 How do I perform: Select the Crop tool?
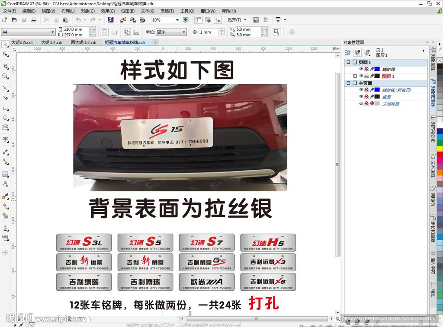point(5,66)
